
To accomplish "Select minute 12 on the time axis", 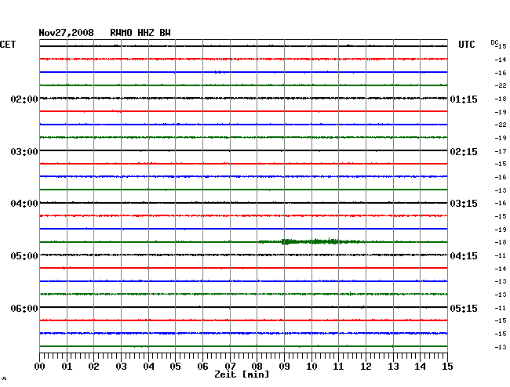I will (366, 366).
